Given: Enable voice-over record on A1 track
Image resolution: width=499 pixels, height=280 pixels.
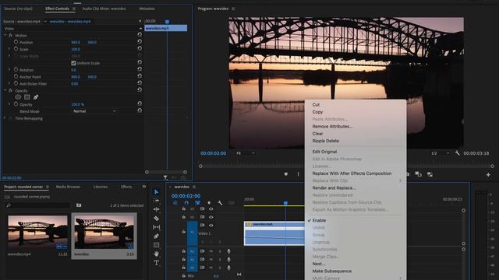Looking at the screenshot, I should tap(228, 251).
